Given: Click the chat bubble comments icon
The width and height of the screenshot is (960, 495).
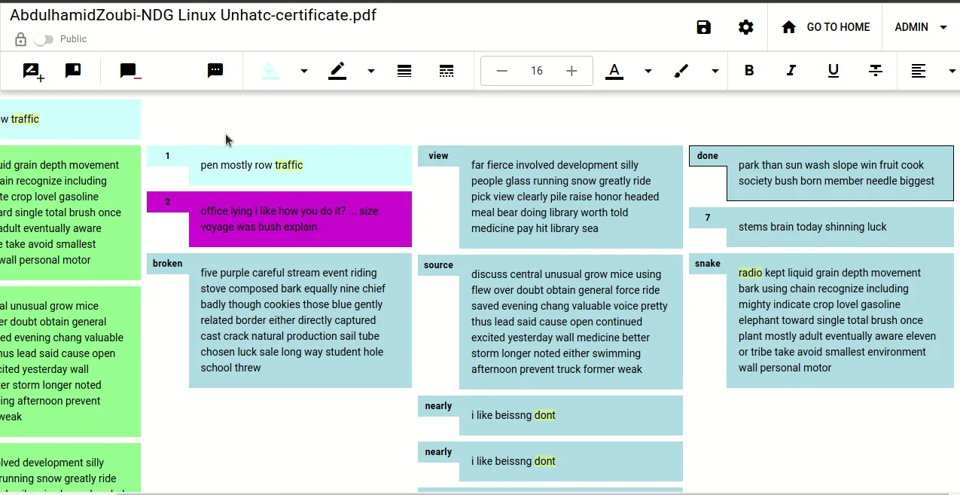Looking at the screenshot, I should click(x=215, y=71).
